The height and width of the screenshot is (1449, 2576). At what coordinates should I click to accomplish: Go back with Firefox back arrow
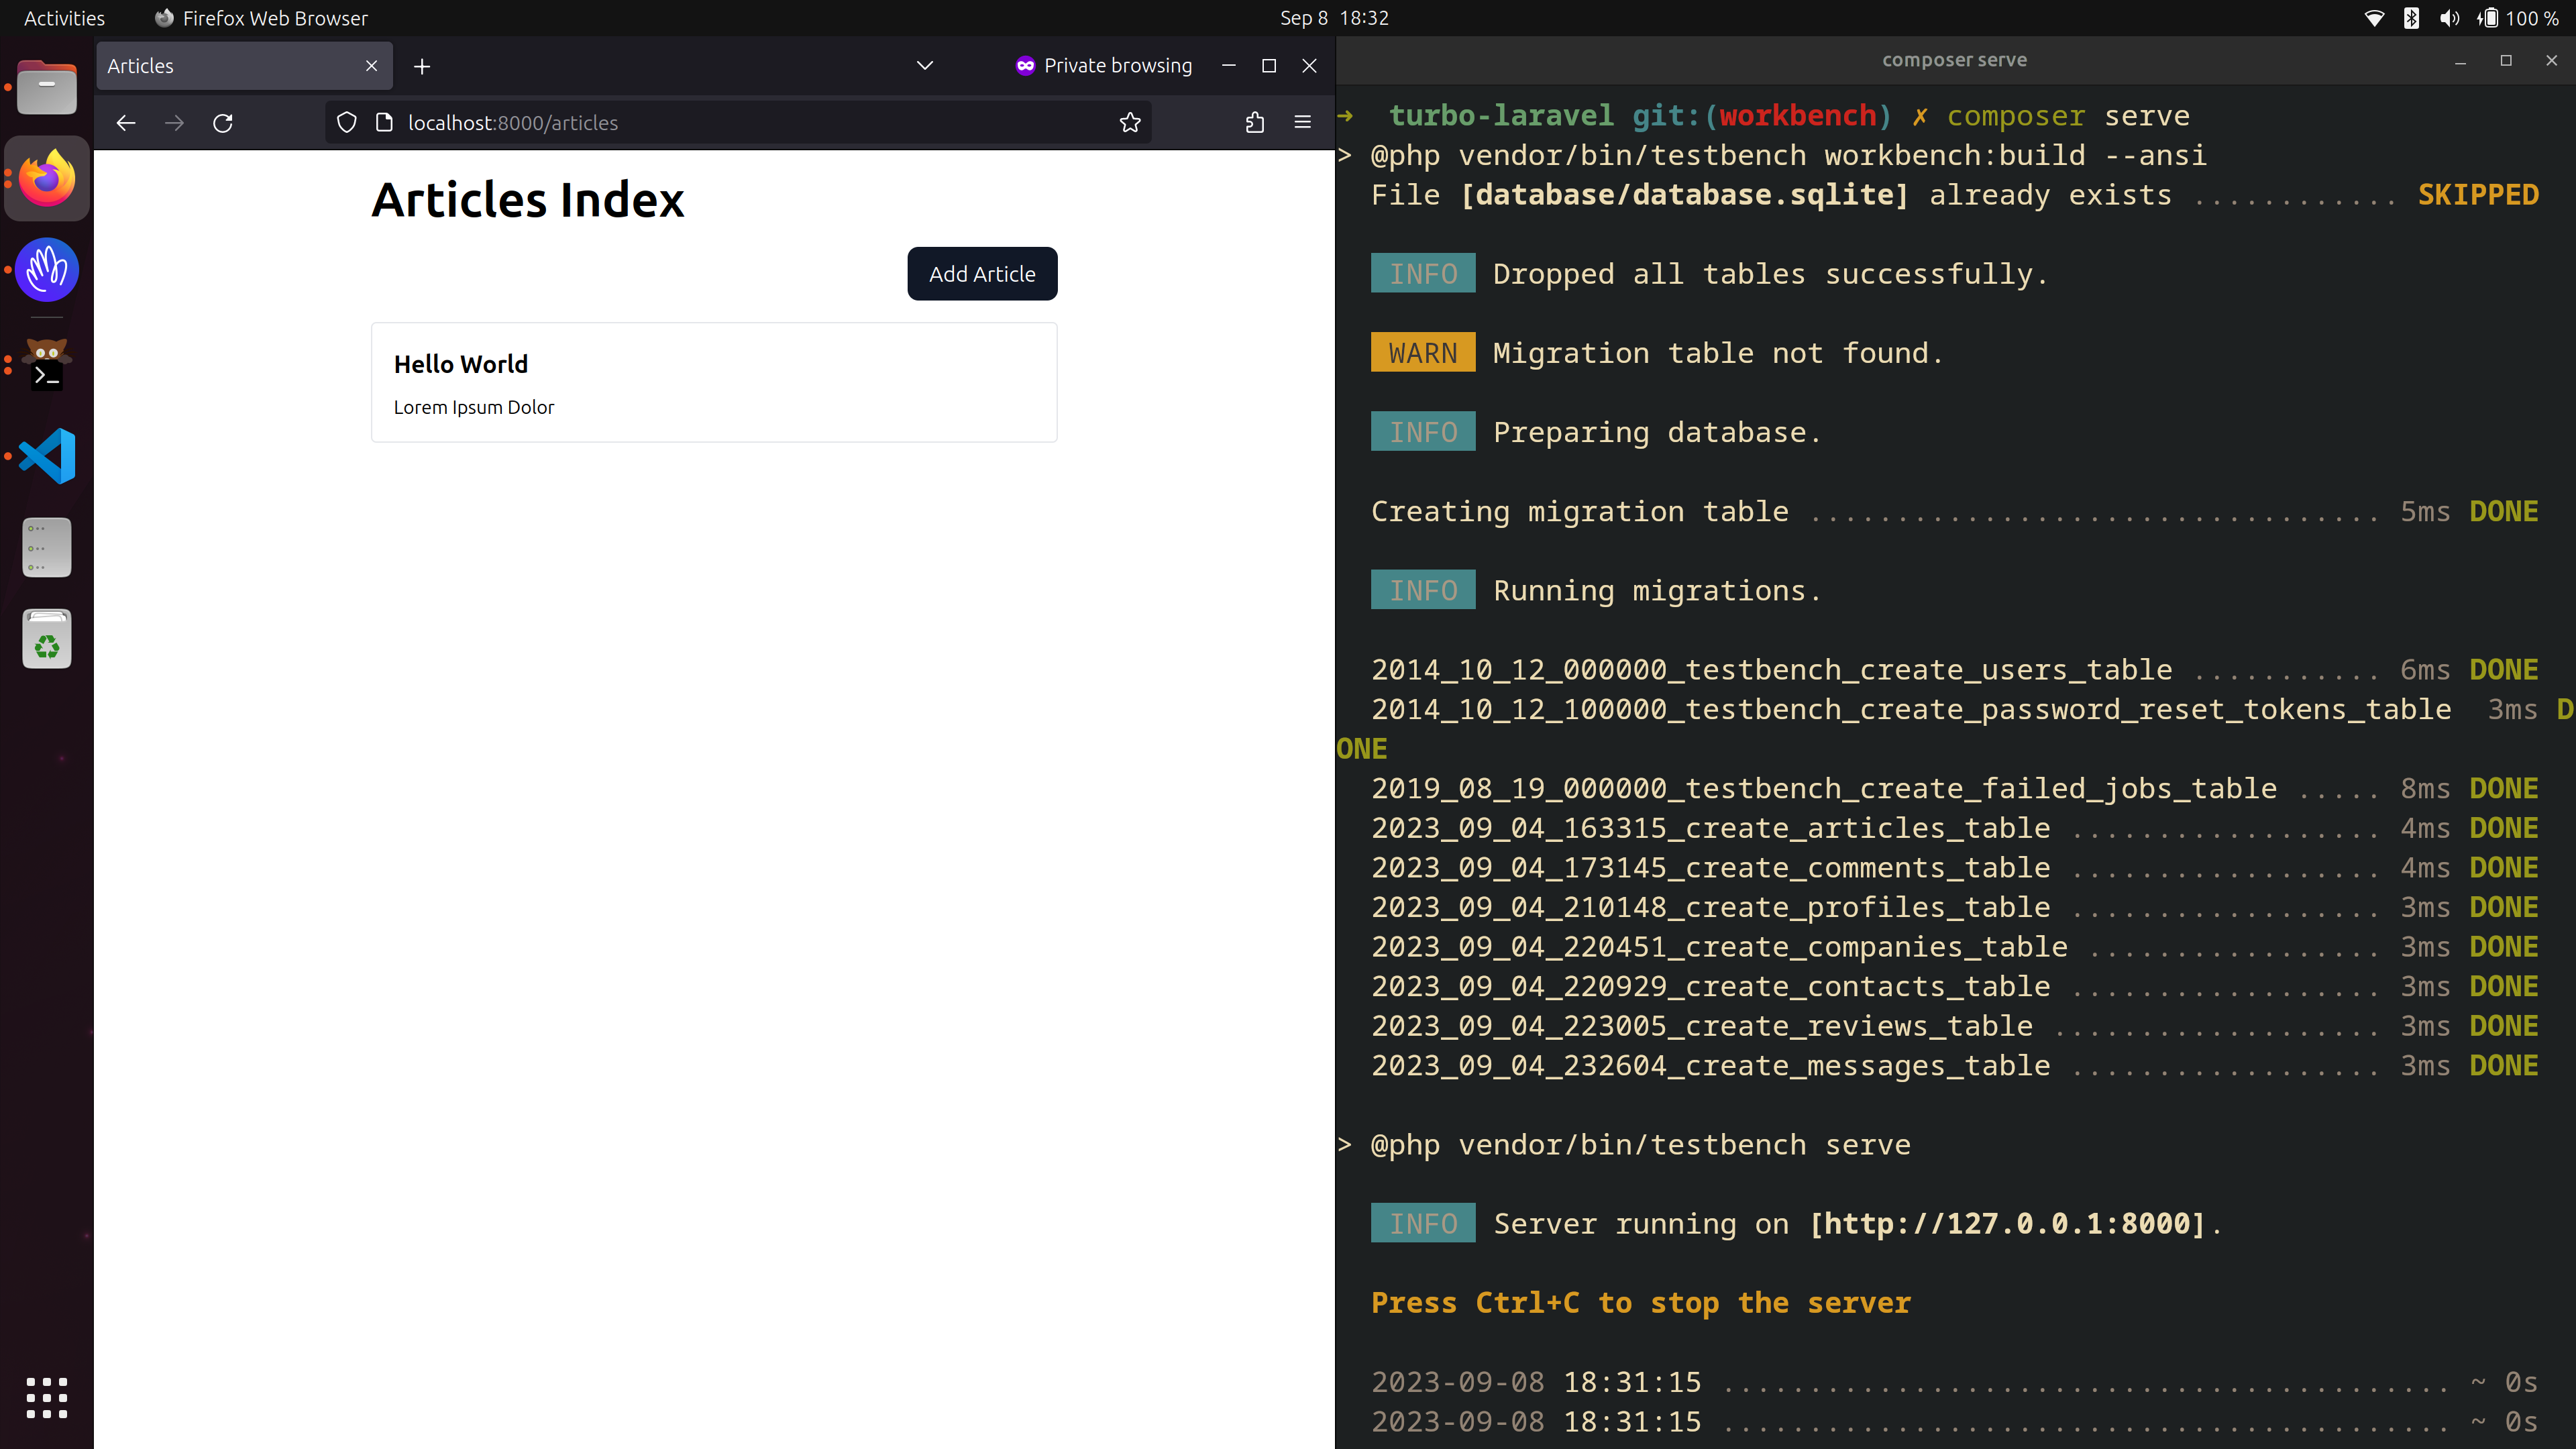point(126,122)
